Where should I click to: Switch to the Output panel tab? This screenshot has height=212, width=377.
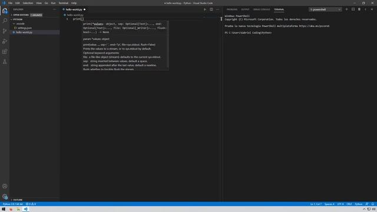245,9
